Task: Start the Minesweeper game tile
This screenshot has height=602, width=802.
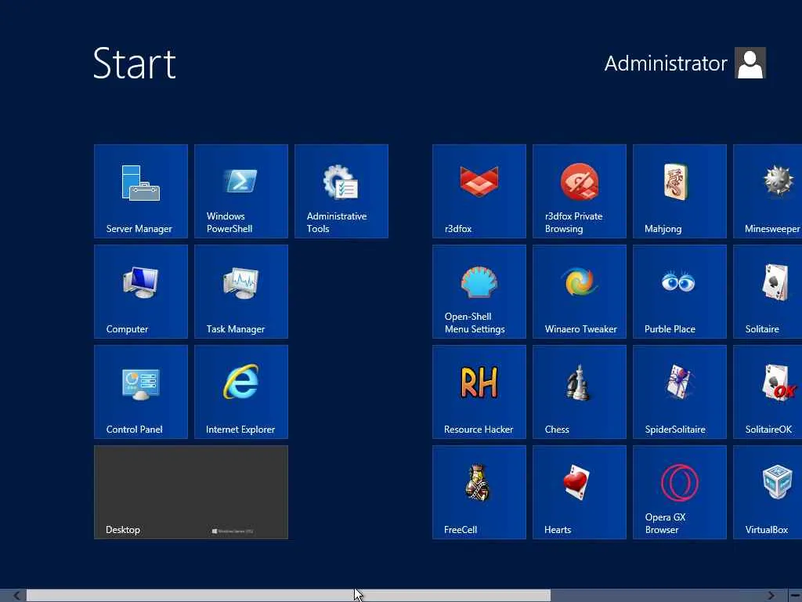Action: (x=768, y=191)
